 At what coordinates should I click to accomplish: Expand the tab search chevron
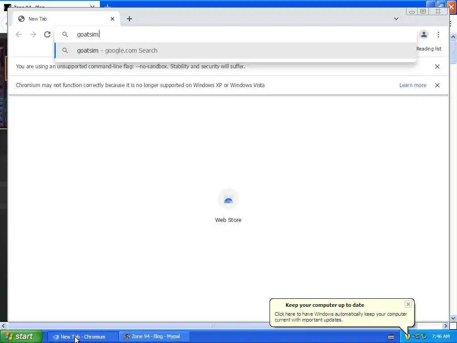(396, 19)
